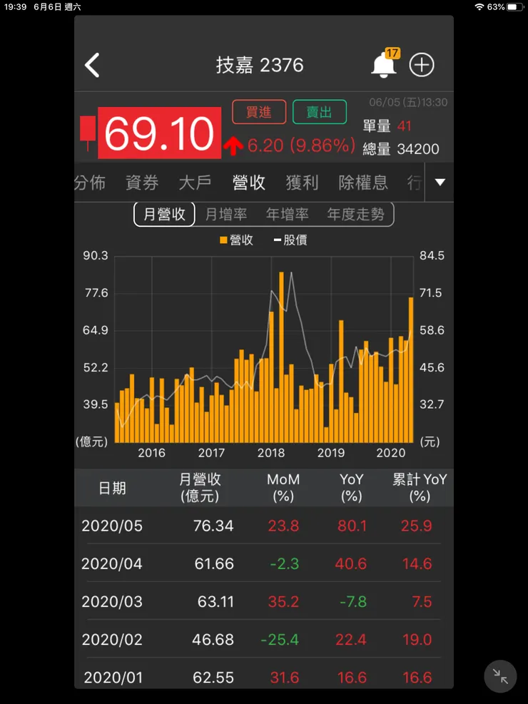The image size is (528, 704).
Task: Add stock with the plus circle icon
Action: pos(422,65)
